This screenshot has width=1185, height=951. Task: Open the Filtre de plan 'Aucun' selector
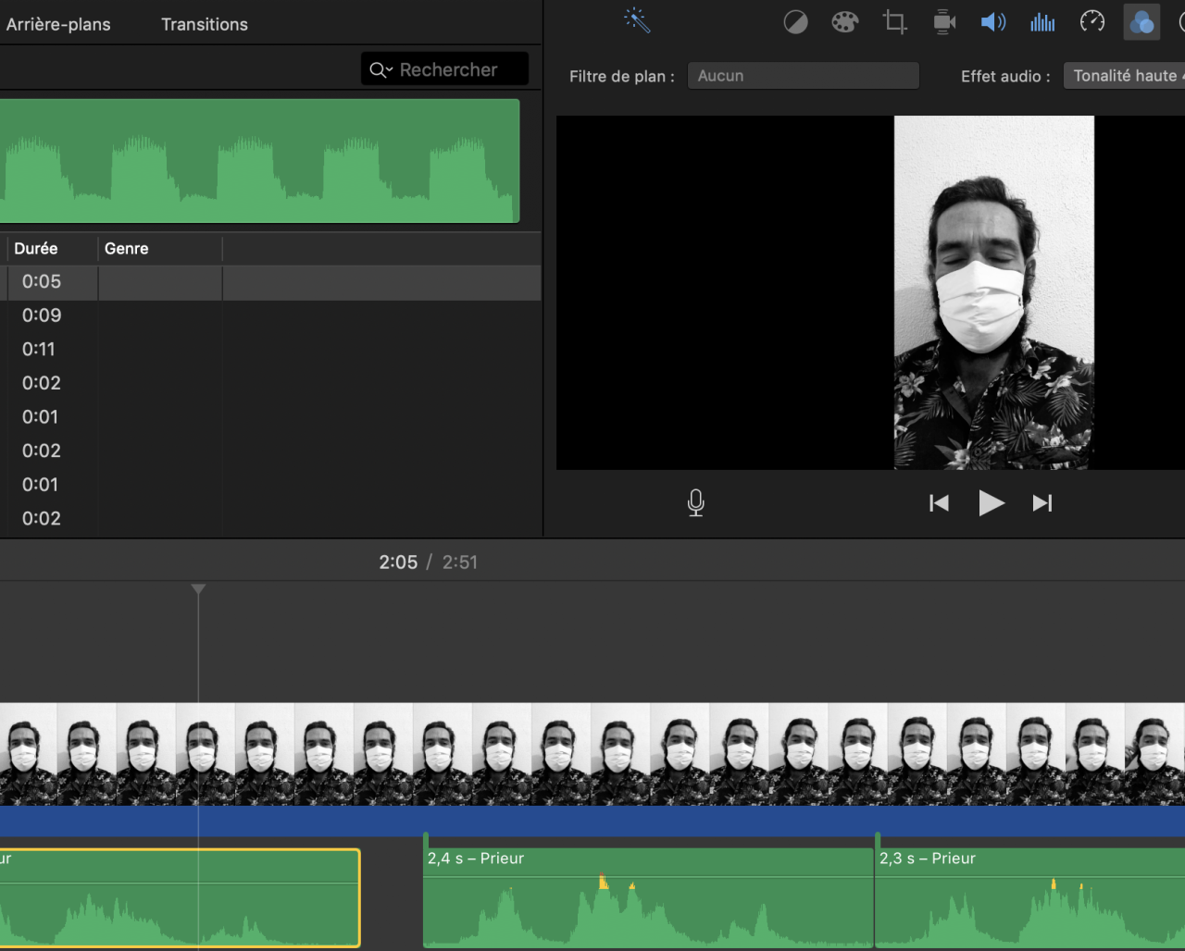coord(803,76)
